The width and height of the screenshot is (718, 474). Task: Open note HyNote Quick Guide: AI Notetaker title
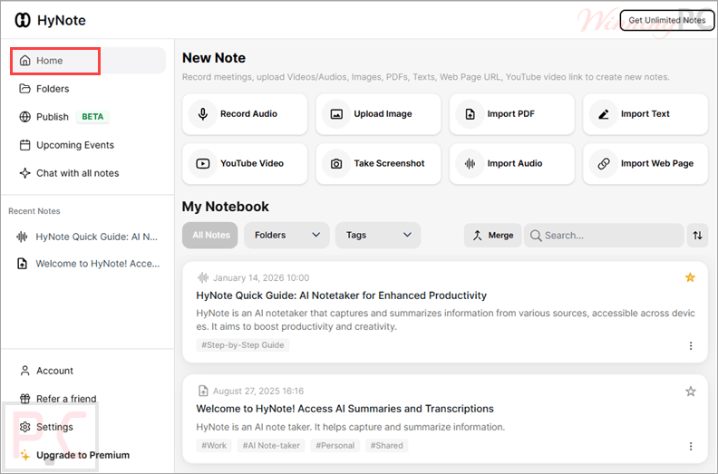(341, 295)
